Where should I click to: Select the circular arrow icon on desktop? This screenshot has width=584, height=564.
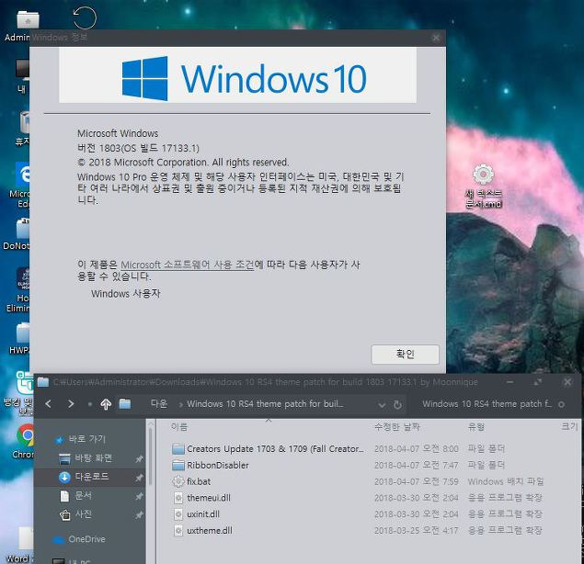coord(85,17)
